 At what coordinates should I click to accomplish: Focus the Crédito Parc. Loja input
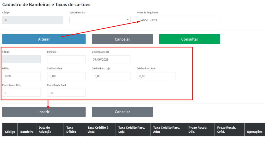[x=111, y=76]
